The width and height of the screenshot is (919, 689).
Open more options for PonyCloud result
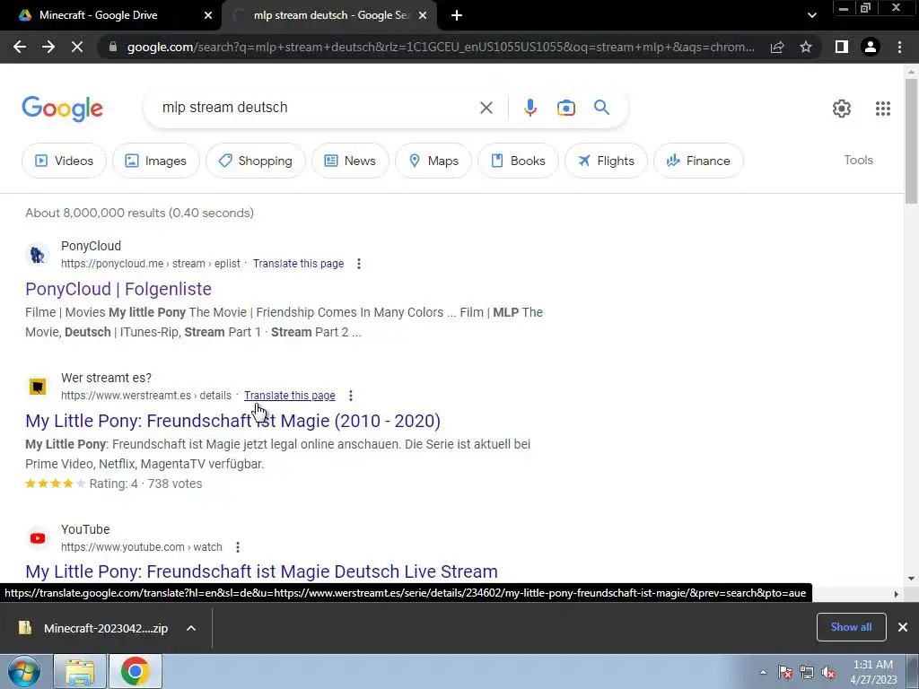pyautogui.click(x=359, y=264)
